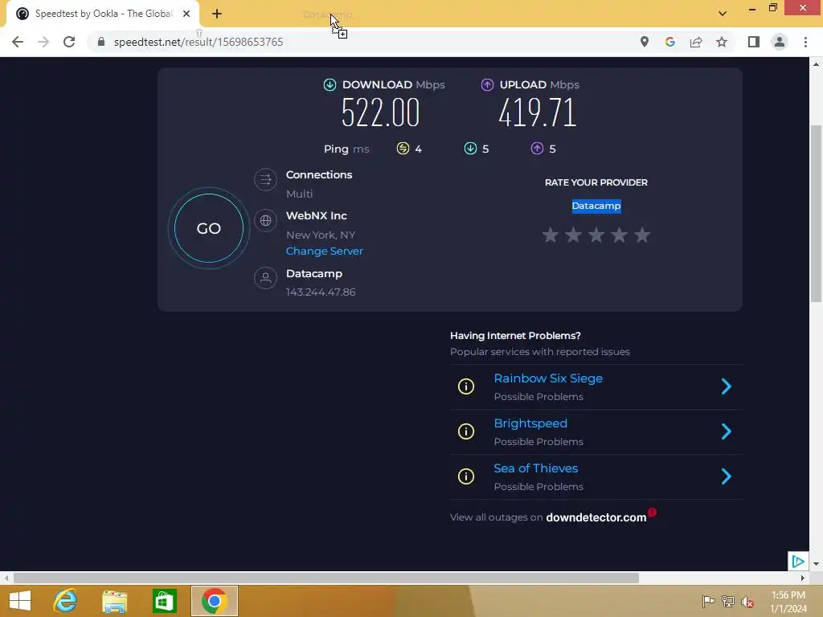Rate provider five stars
The width and height of the screenshot is (823, 617).
pyautogui.click(x=642, y=235)
